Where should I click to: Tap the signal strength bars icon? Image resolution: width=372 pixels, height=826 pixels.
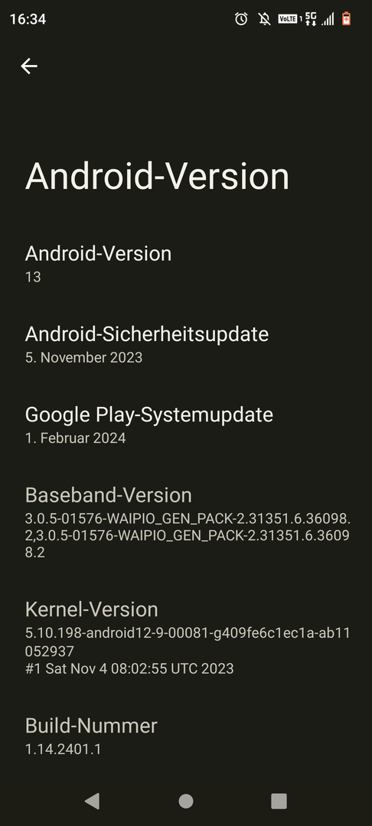(328, 19)
